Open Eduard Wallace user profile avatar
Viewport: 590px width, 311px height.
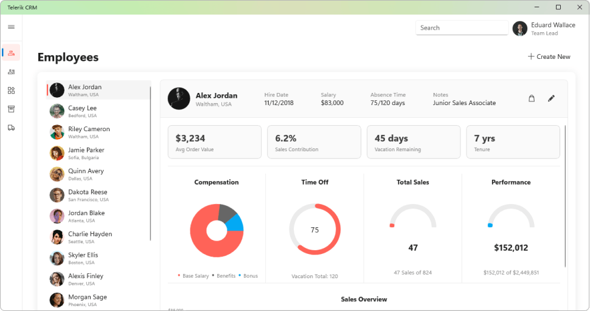[520, 29]
